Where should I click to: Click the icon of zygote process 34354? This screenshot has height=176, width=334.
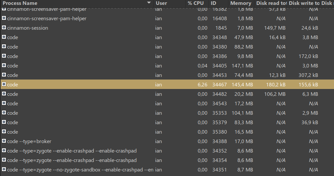click(4, 160)
